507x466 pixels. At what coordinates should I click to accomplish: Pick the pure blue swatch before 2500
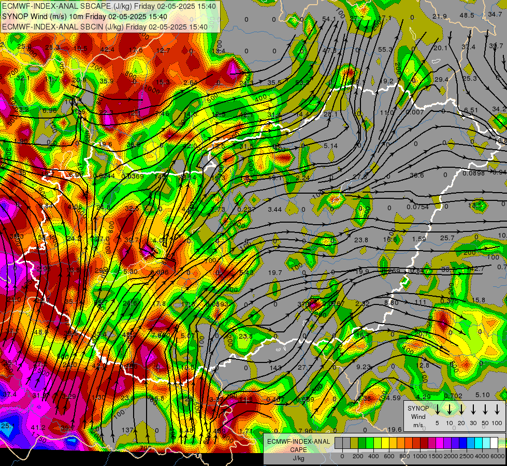pyautogui.click(x=462, y=443)
